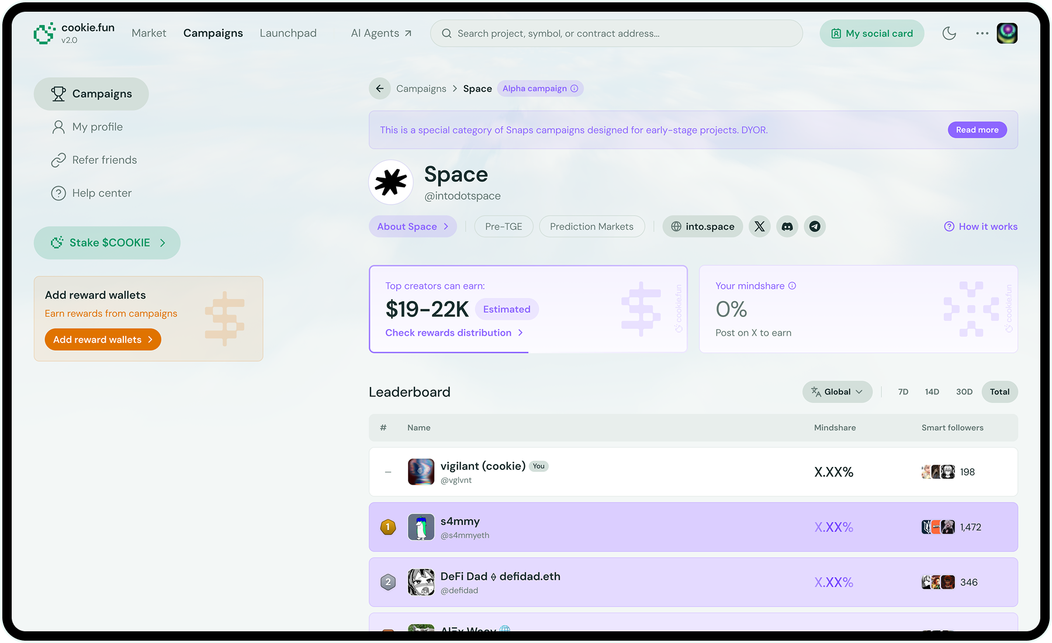The image size is (1052, 643).
Task: Select the Total leaderboard period
Action: 999,392
